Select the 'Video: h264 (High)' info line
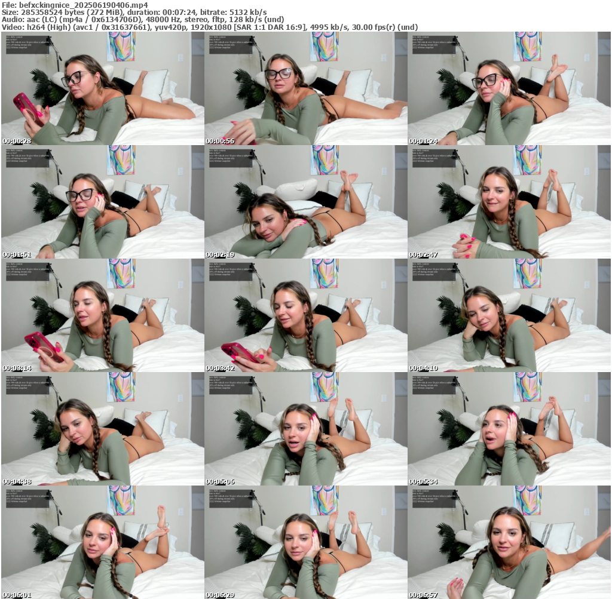Screen dimensions: 612x599 210,27
